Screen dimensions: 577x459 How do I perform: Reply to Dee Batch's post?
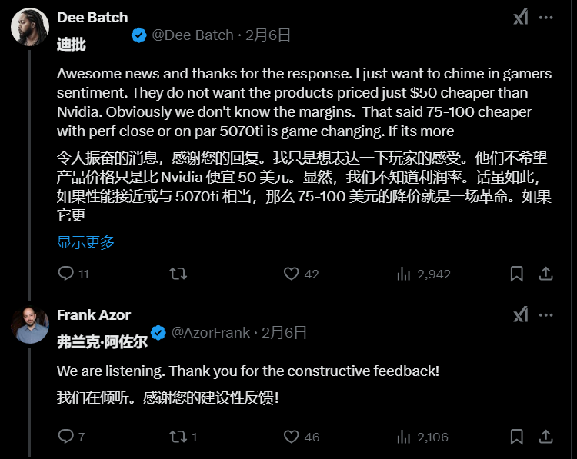click(x=66, y=274)
